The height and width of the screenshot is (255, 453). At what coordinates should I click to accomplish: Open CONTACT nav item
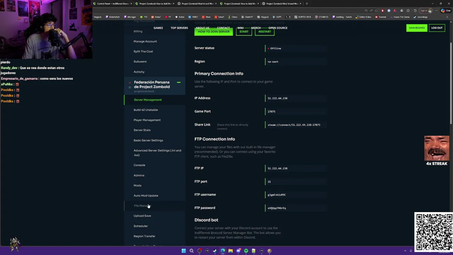(223, 28)
